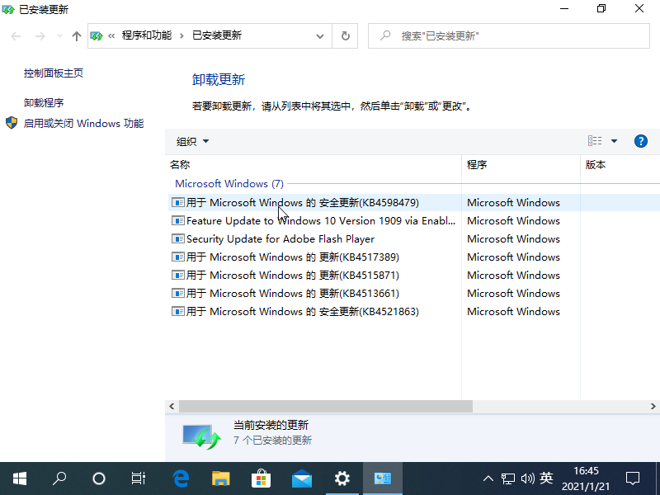
Task: Open the Mail app from taskbar
Action: 301,478
